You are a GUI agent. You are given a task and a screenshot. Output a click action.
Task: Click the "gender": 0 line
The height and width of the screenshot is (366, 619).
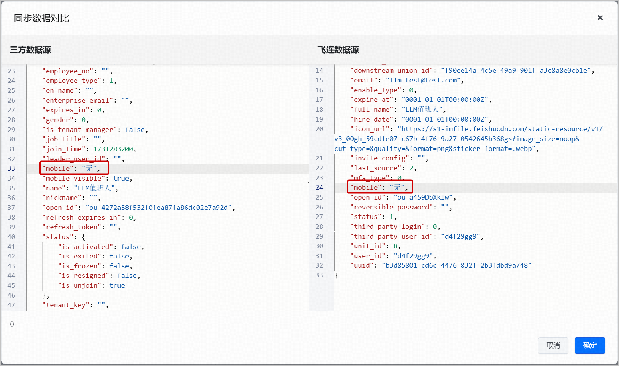65,120
